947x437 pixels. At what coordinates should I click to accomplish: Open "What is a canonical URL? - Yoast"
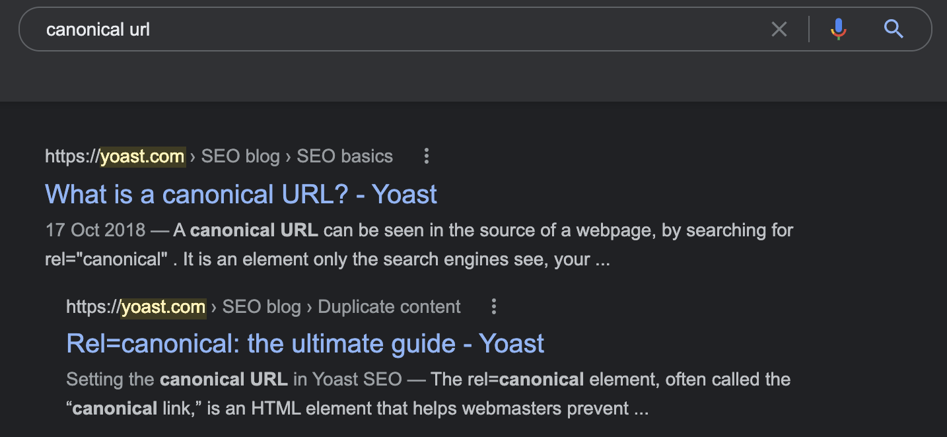pyautogui.click(x=240, y=194)
